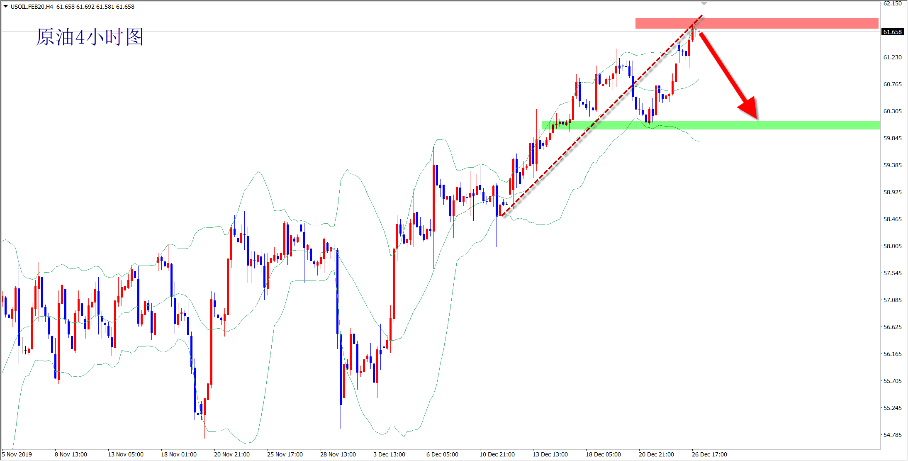The image size is (908, 461).
Task: Click the 54.785 price scale value
Action: [x=893, y=435]
